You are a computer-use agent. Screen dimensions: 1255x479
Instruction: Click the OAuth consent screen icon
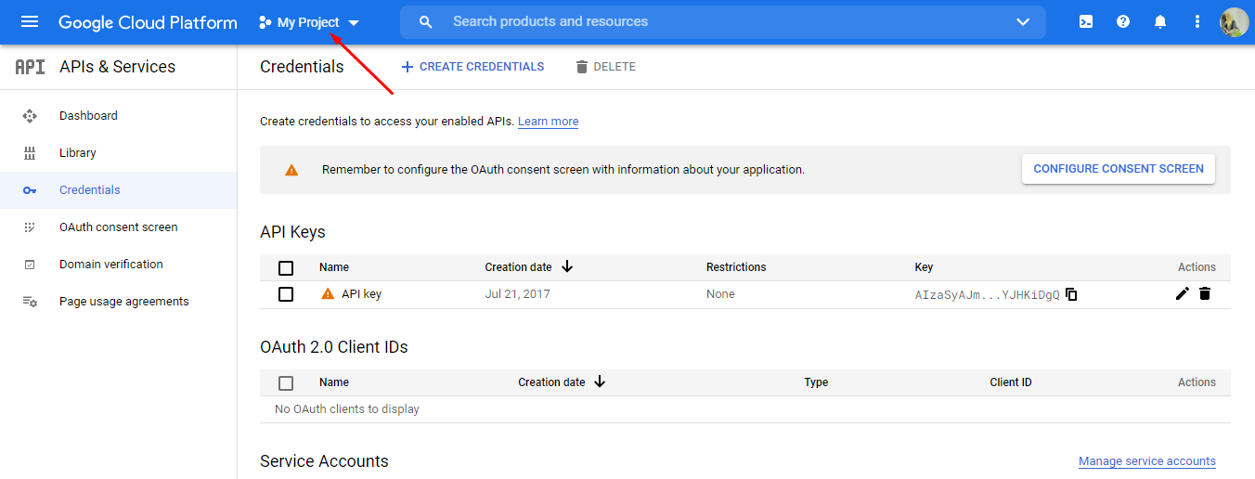coord(30,227)
